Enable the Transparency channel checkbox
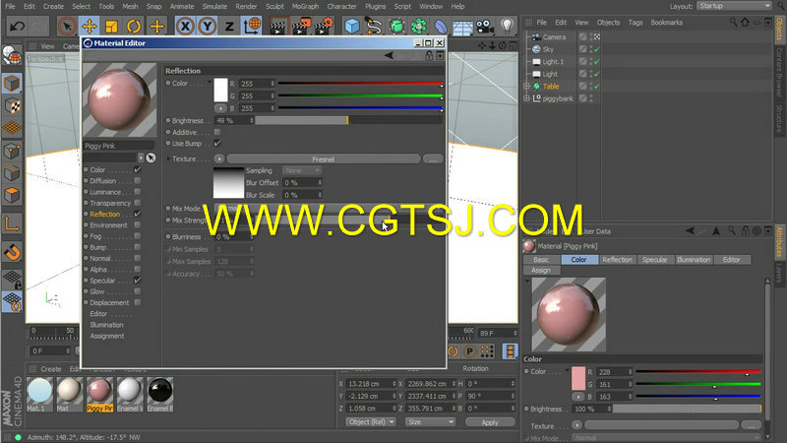The image size is (787, 443). tap(138, 203)
